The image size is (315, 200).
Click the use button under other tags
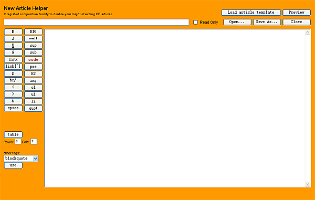[13, 165]
